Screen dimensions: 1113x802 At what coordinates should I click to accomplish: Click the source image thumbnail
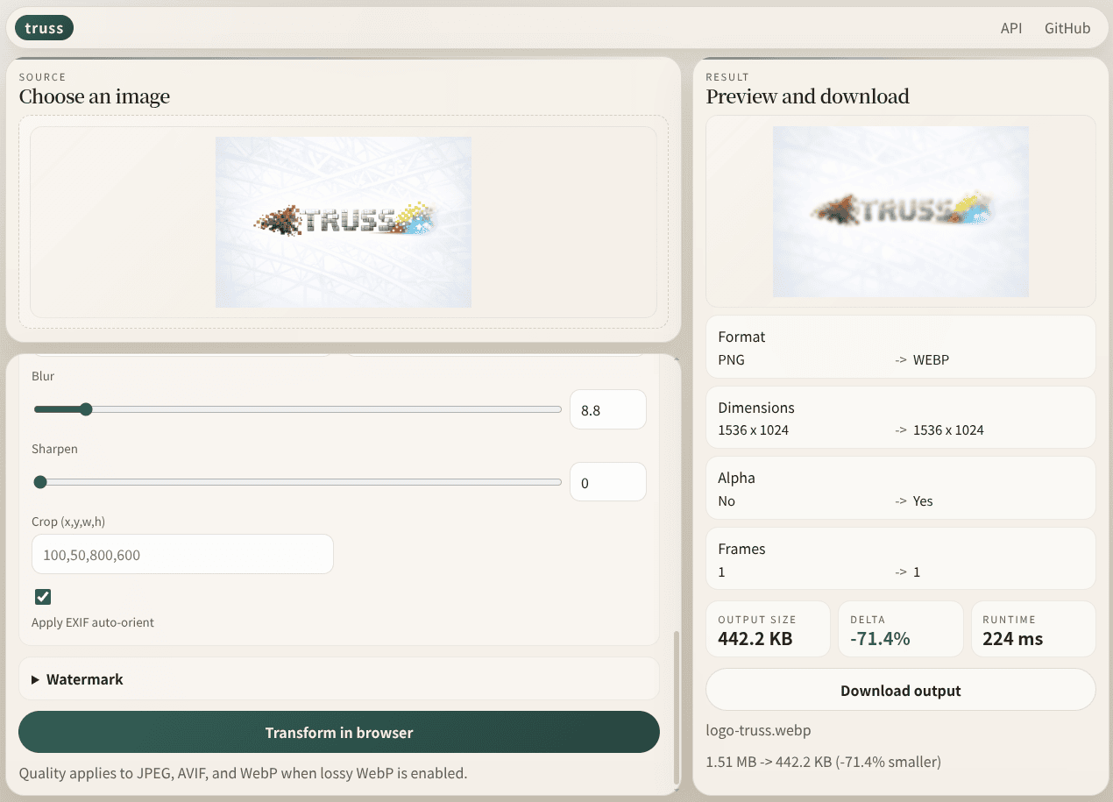pyautogui.click(x=344, y=222)
